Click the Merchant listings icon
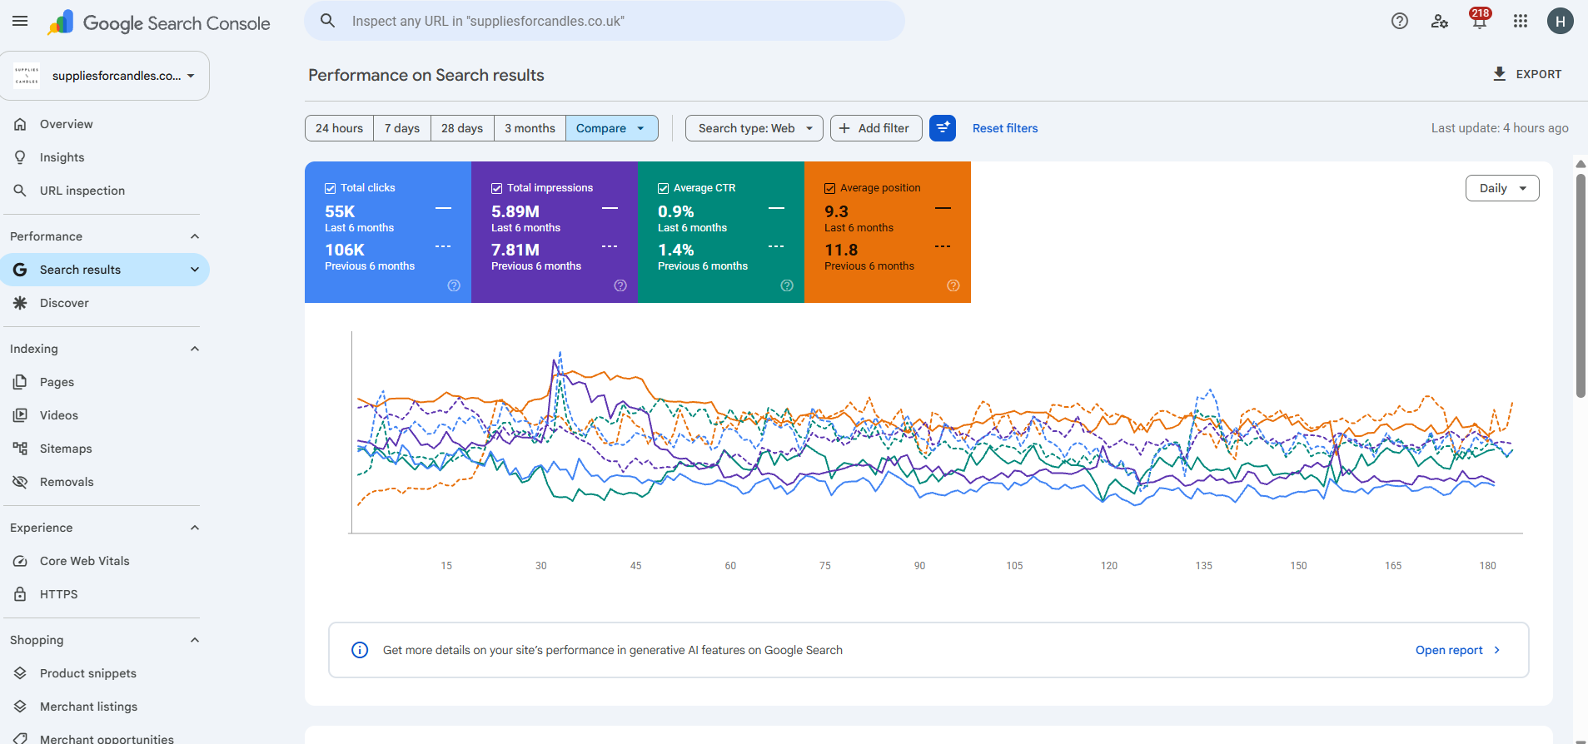Image resolution: width=1588 pixels, height=744 pixels. point(20,707)
